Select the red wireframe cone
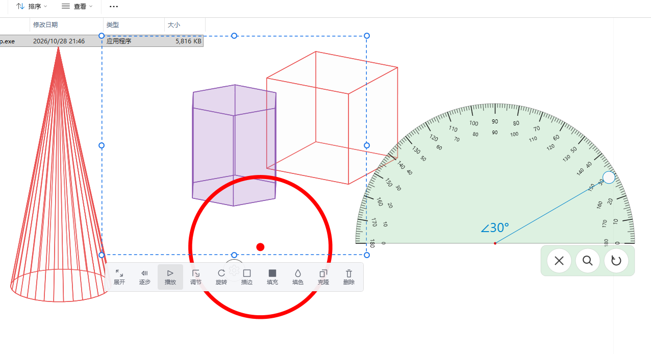The width and height of the screenshot is (651, 354). point(59,173)
